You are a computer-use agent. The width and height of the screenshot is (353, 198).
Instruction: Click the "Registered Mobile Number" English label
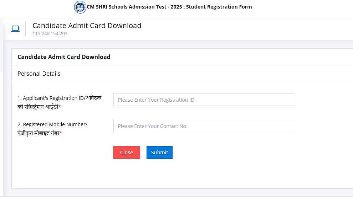pyautogui.click(x=52, y=124)
